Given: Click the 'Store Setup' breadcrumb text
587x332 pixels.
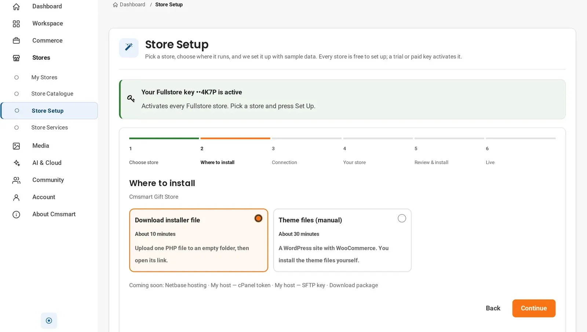Looking at the screenshot, I should (169, 5).
